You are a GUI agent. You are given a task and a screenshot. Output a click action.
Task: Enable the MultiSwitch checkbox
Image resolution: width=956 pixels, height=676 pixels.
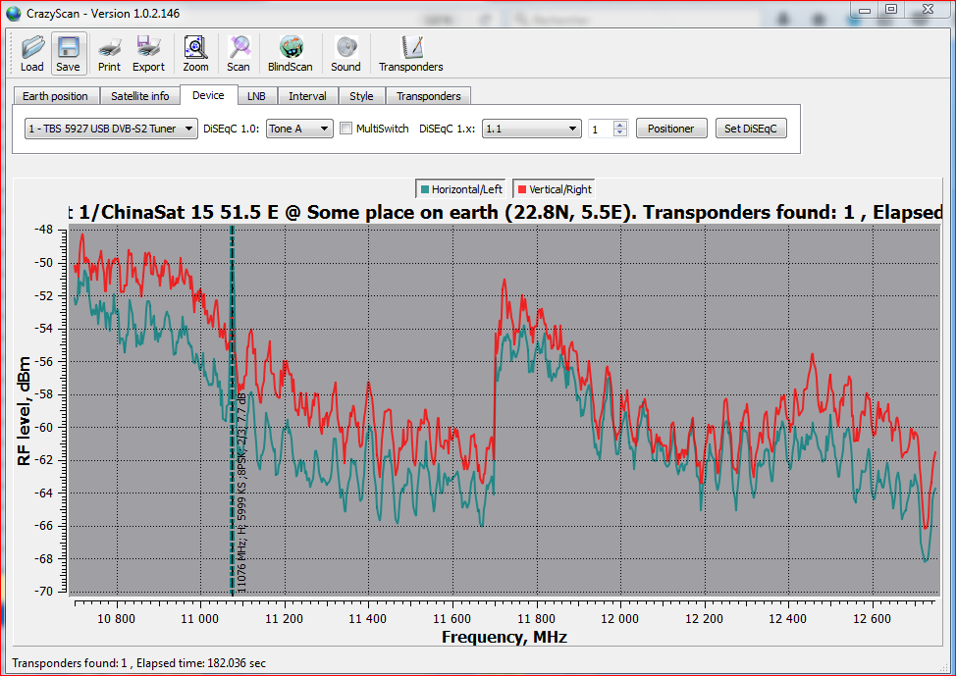pyautogui.click(x=345, y=129)
